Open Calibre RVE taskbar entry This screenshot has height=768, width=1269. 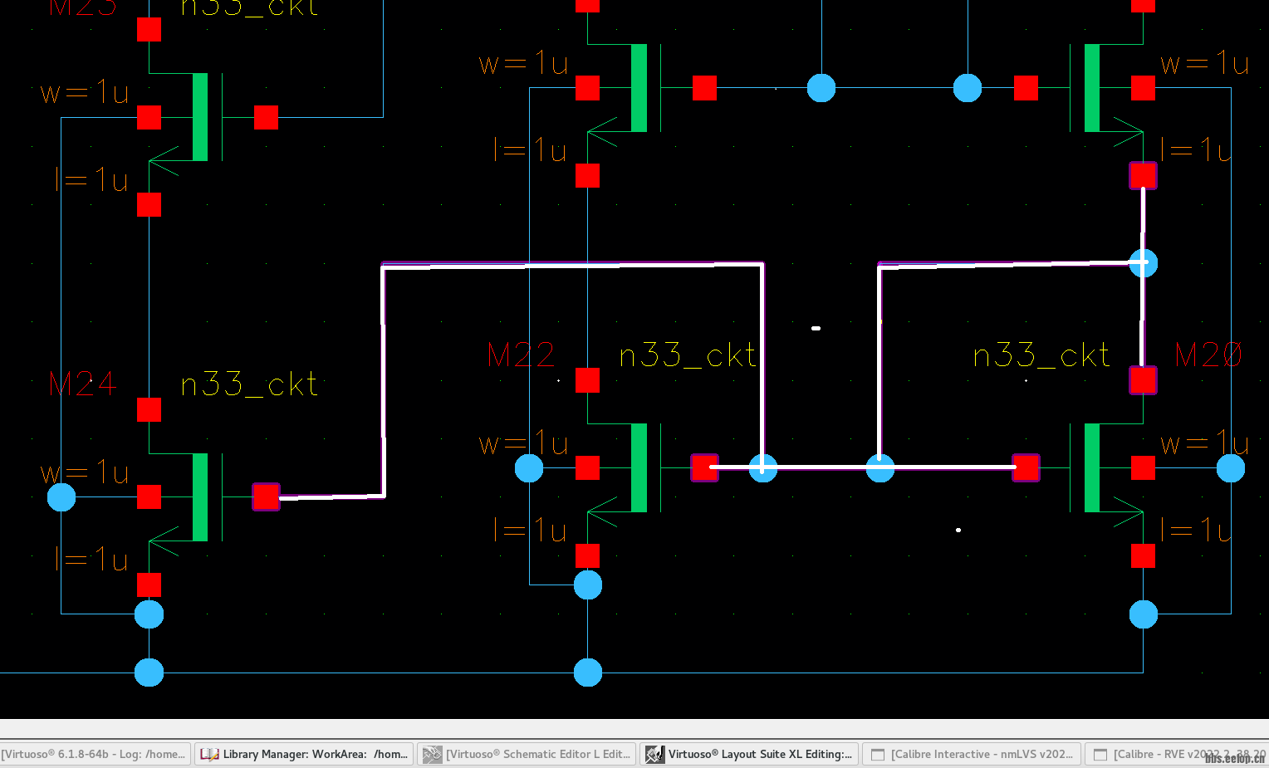1177,754
